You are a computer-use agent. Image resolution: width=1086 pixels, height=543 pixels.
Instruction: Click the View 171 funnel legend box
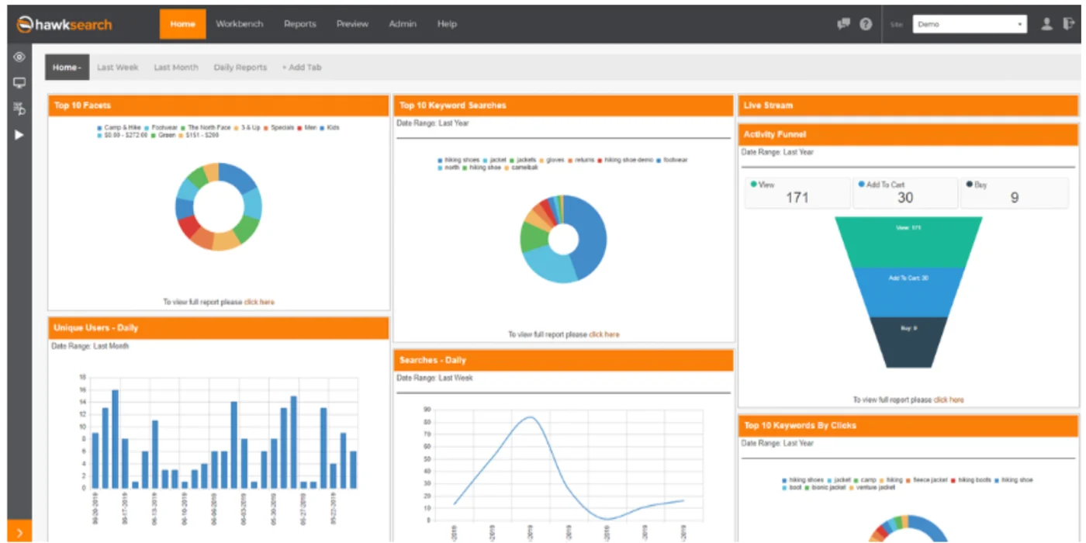pos(797,192)
